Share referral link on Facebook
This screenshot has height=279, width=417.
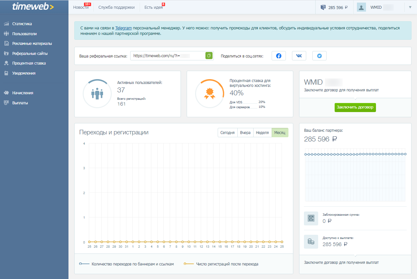pos(278,56)
